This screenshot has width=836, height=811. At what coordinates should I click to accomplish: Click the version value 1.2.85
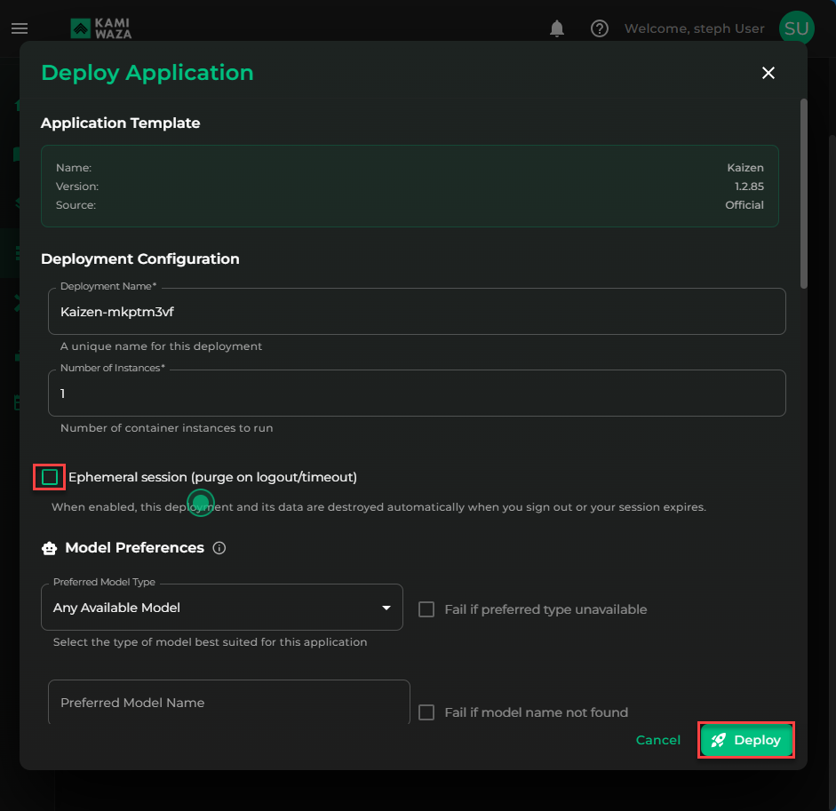point(749,186)
